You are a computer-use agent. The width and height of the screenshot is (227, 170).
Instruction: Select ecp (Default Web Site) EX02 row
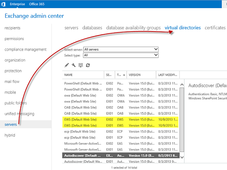[x=121, y=132]
